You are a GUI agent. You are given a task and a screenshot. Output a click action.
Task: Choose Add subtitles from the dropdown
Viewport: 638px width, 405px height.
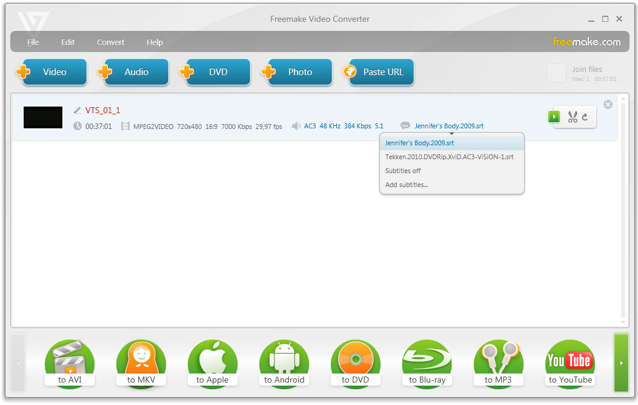point(406,185)
